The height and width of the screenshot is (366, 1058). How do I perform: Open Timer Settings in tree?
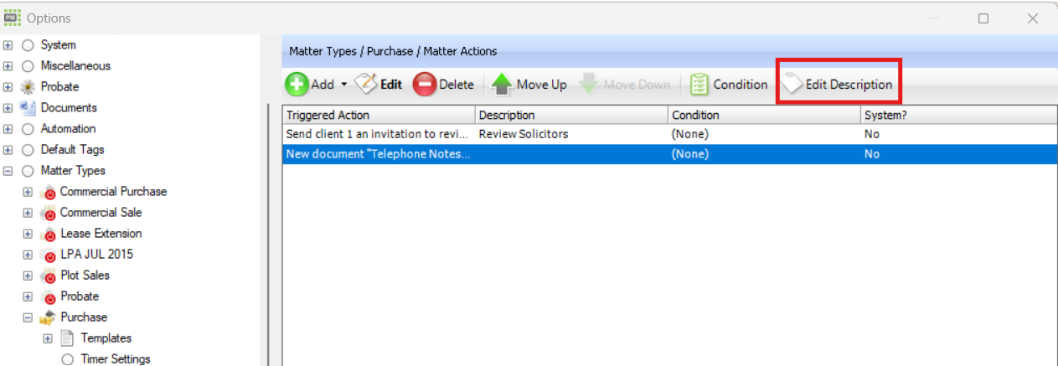tap(116, 359)
